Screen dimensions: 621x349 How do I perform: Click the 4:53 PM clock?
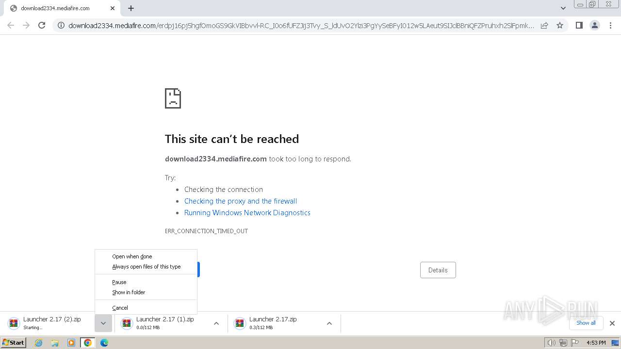tap(596, 343)
